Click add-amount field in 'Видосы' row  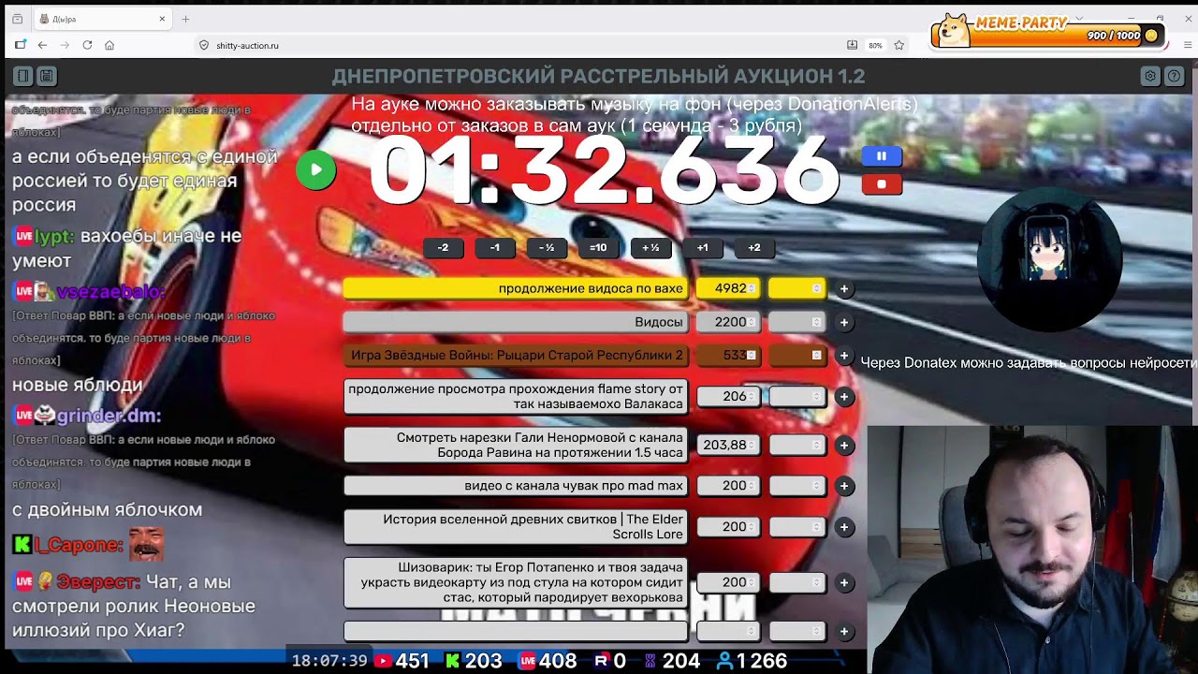[797, 322]
